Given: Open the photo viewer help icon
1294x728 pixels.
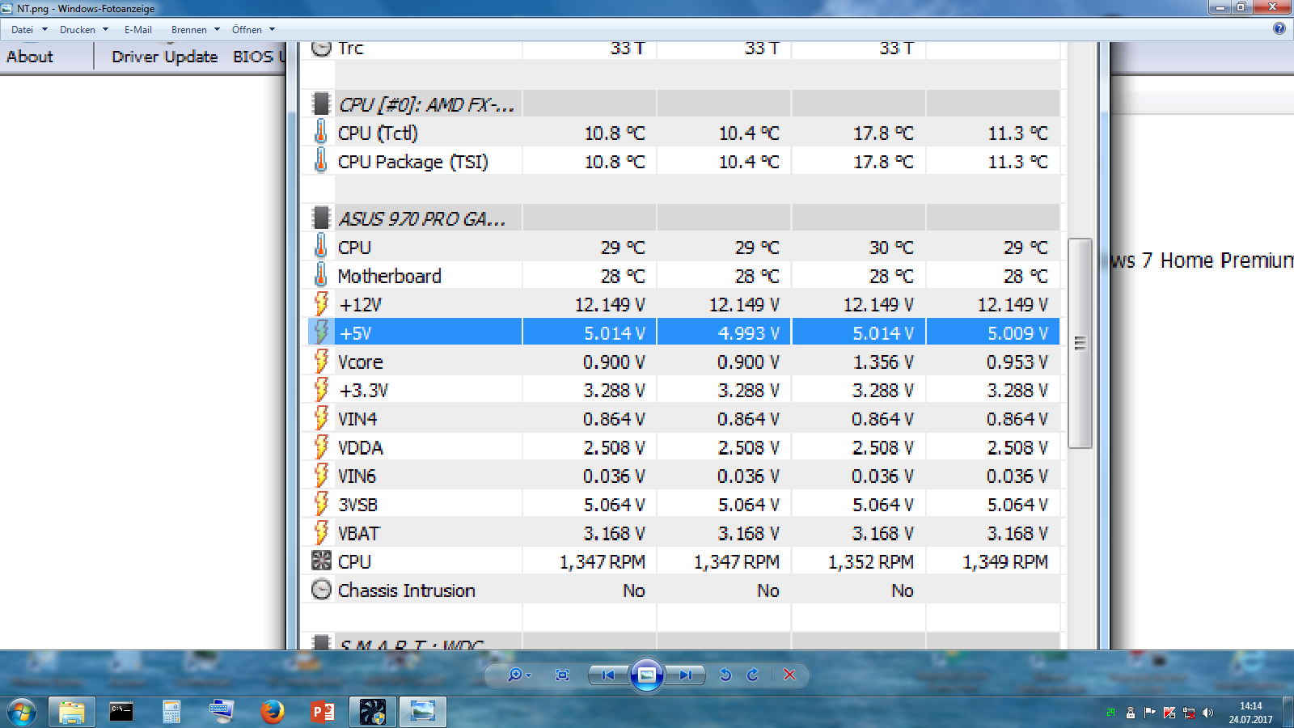Looking at the screenshot, I should tap(1279, 28).
